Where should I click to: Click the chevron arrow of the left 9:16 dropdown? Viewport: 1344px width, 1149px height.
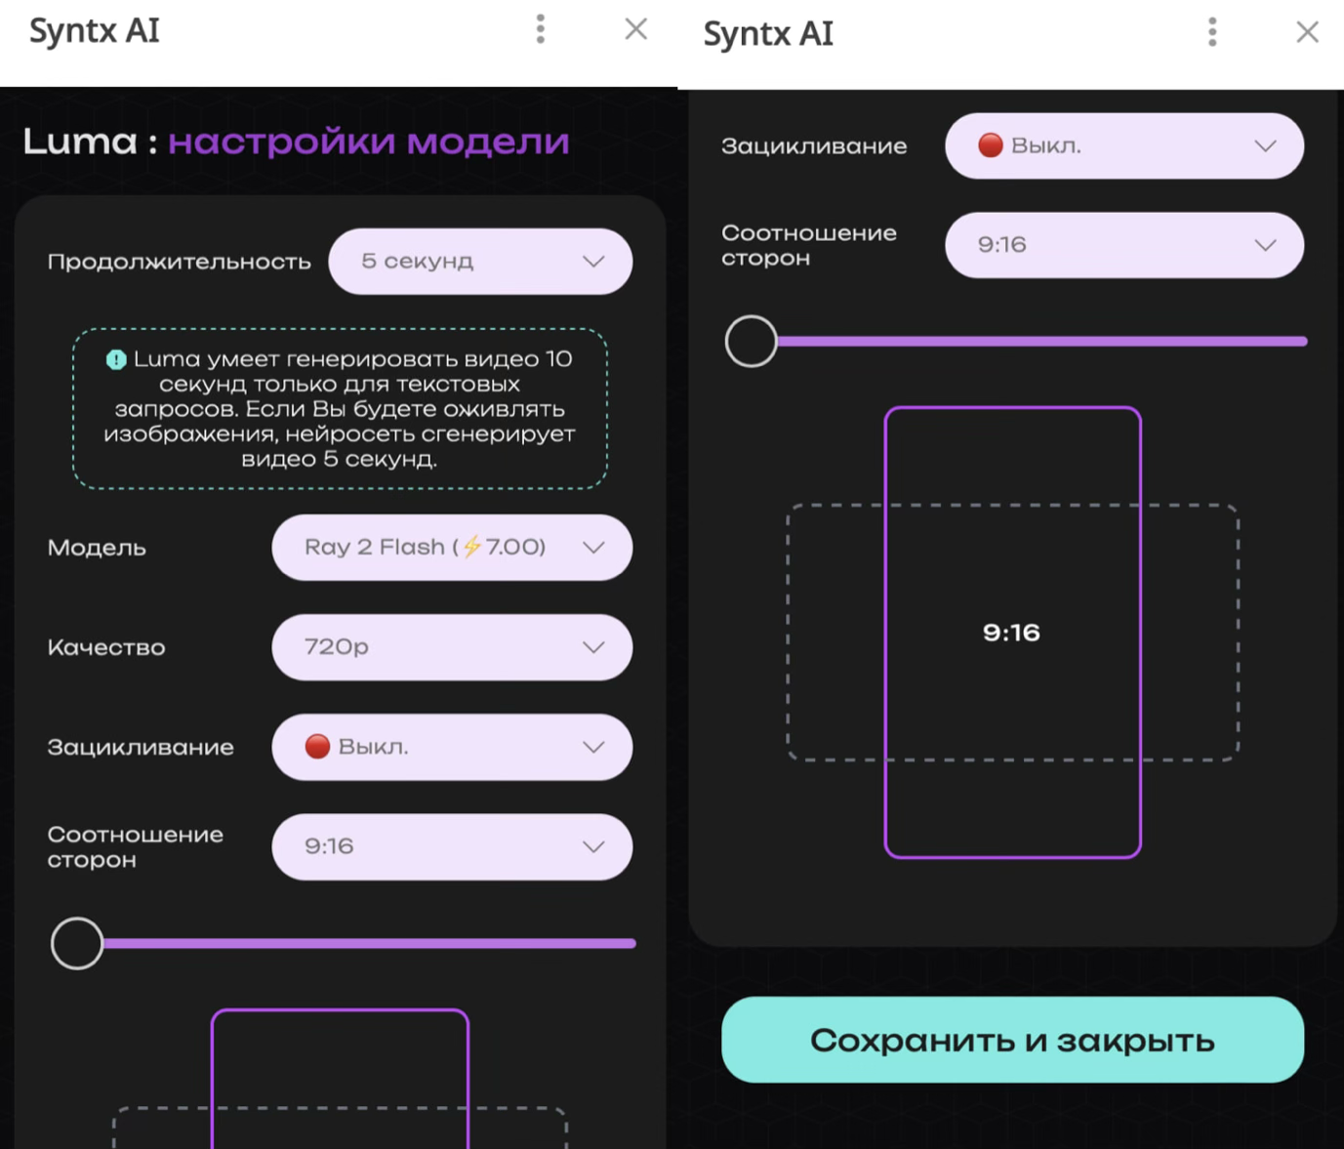[x=593, y=846]
